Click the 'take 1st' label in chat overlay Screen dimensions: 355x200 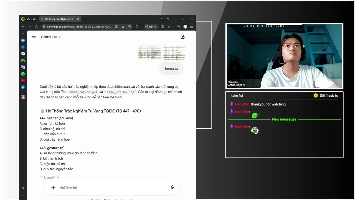237,96
